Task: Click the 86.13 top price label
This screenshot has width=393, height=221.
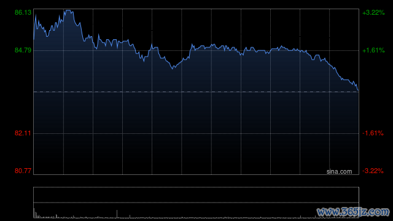Action: click(23, 12)
